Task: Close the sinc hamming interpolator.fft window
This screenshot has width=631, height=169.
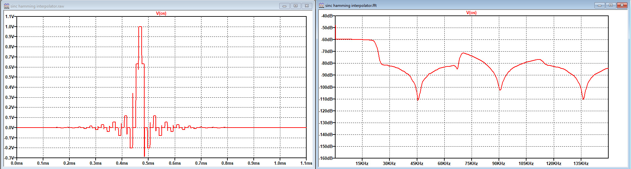Action: [622, 5]
